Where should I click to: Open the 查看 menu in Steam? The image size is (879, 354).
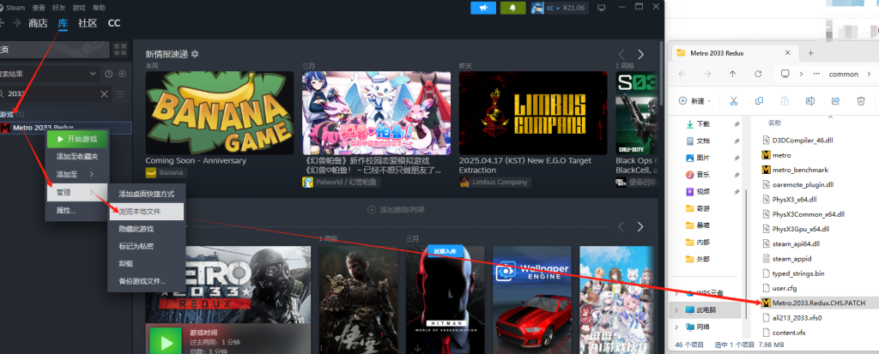[x=39, y=8]
